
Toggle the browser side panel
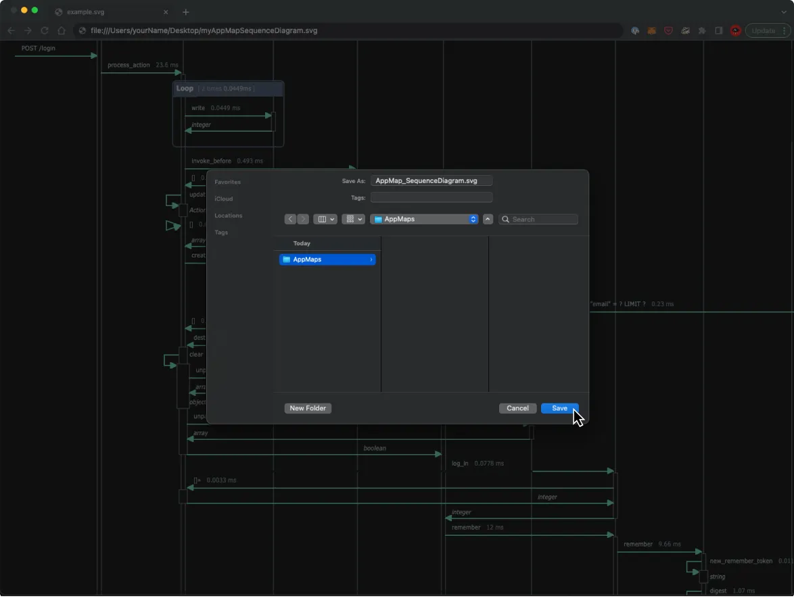[718, 30]
